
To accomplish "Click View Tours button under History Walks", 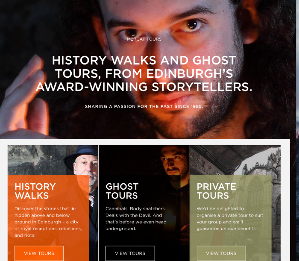I will tap(39, 253).
